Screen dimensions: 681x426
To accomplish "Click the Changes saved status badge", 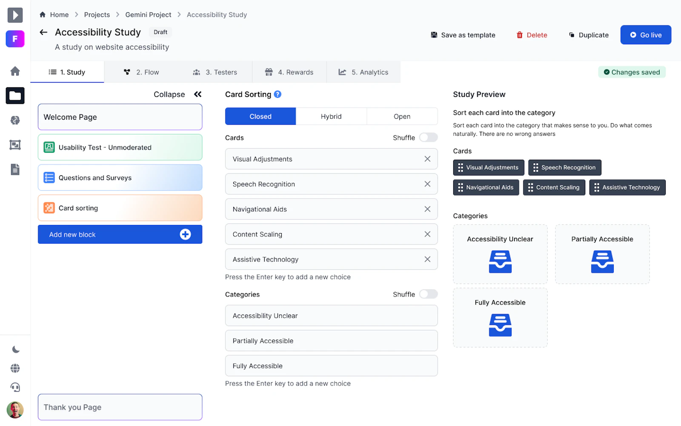I will [632, 72].
